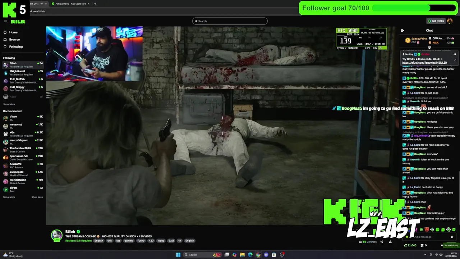460x259 pixels.
Task: Open weather widget on taskbar
Action: [13, 255]
